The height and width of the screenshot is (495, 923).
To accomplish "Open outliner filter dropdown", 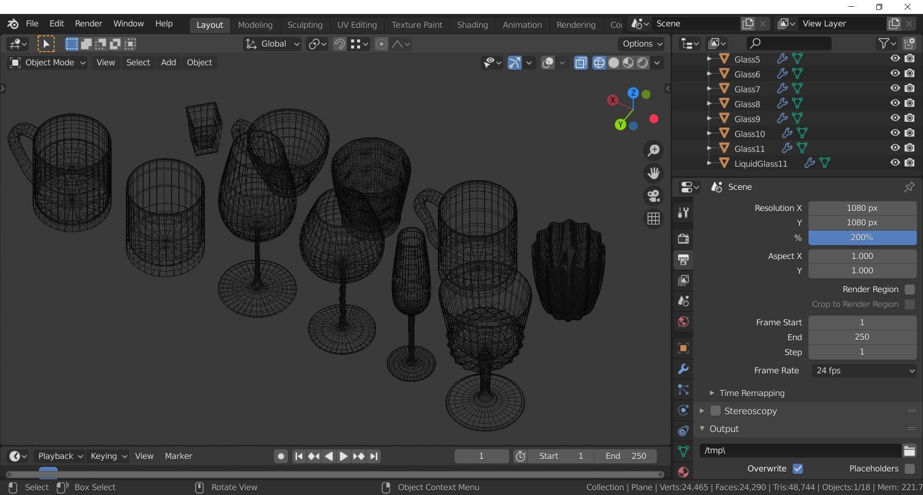I will point(887,44).
